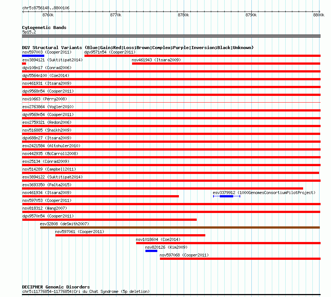Click the 8790k ruler tick
The height and width of the screenshot is (297, 331).
click(251, 15)
